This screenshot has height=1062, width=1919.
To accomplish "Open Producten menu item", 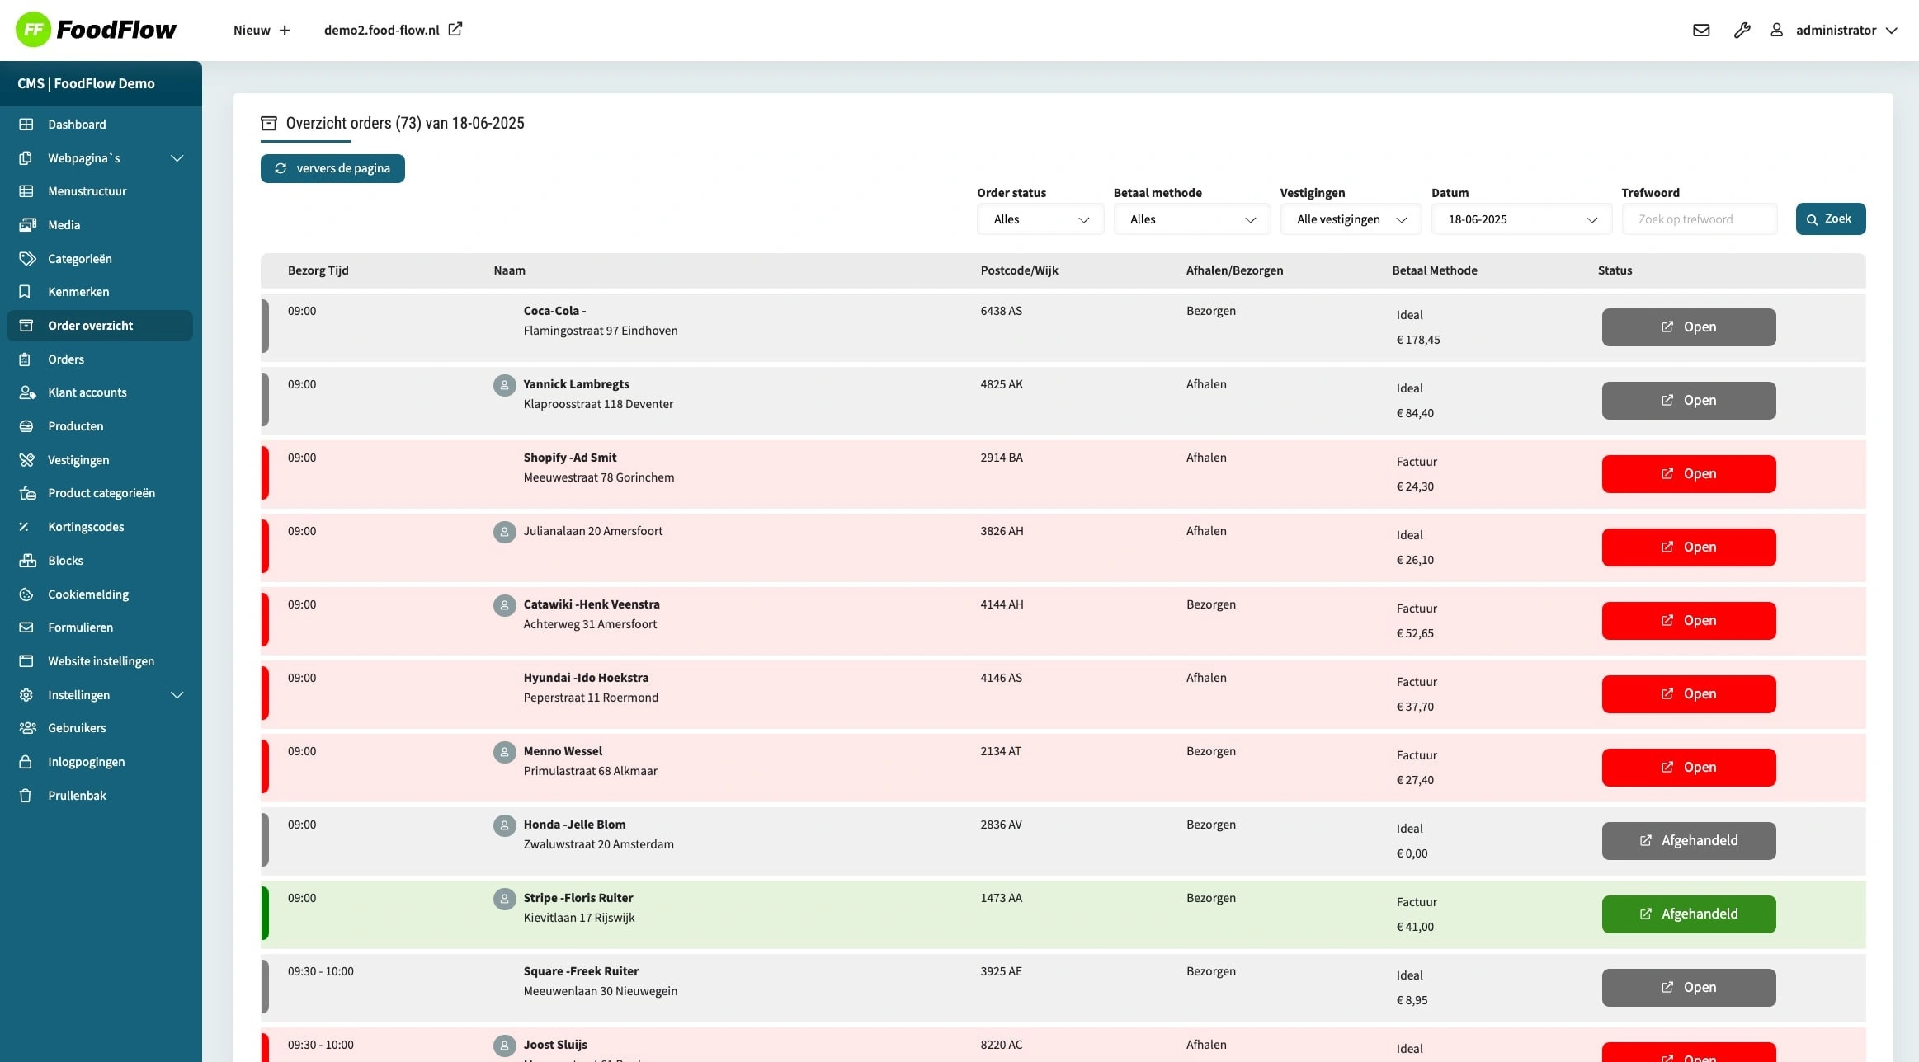I will click(x=75, y=426).
